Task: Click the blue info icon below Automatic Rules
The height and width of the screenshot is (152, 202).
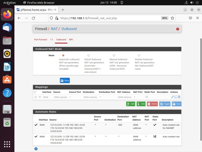Action: [36, 149]
